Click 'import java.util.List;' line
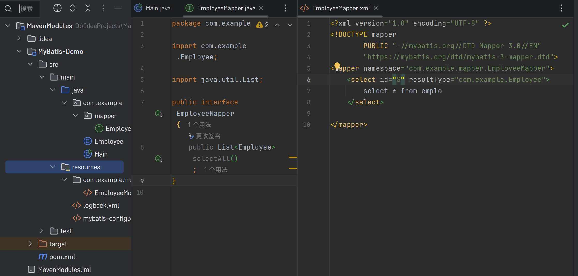Viewport: 578px width, 276px height. point(218,80)
